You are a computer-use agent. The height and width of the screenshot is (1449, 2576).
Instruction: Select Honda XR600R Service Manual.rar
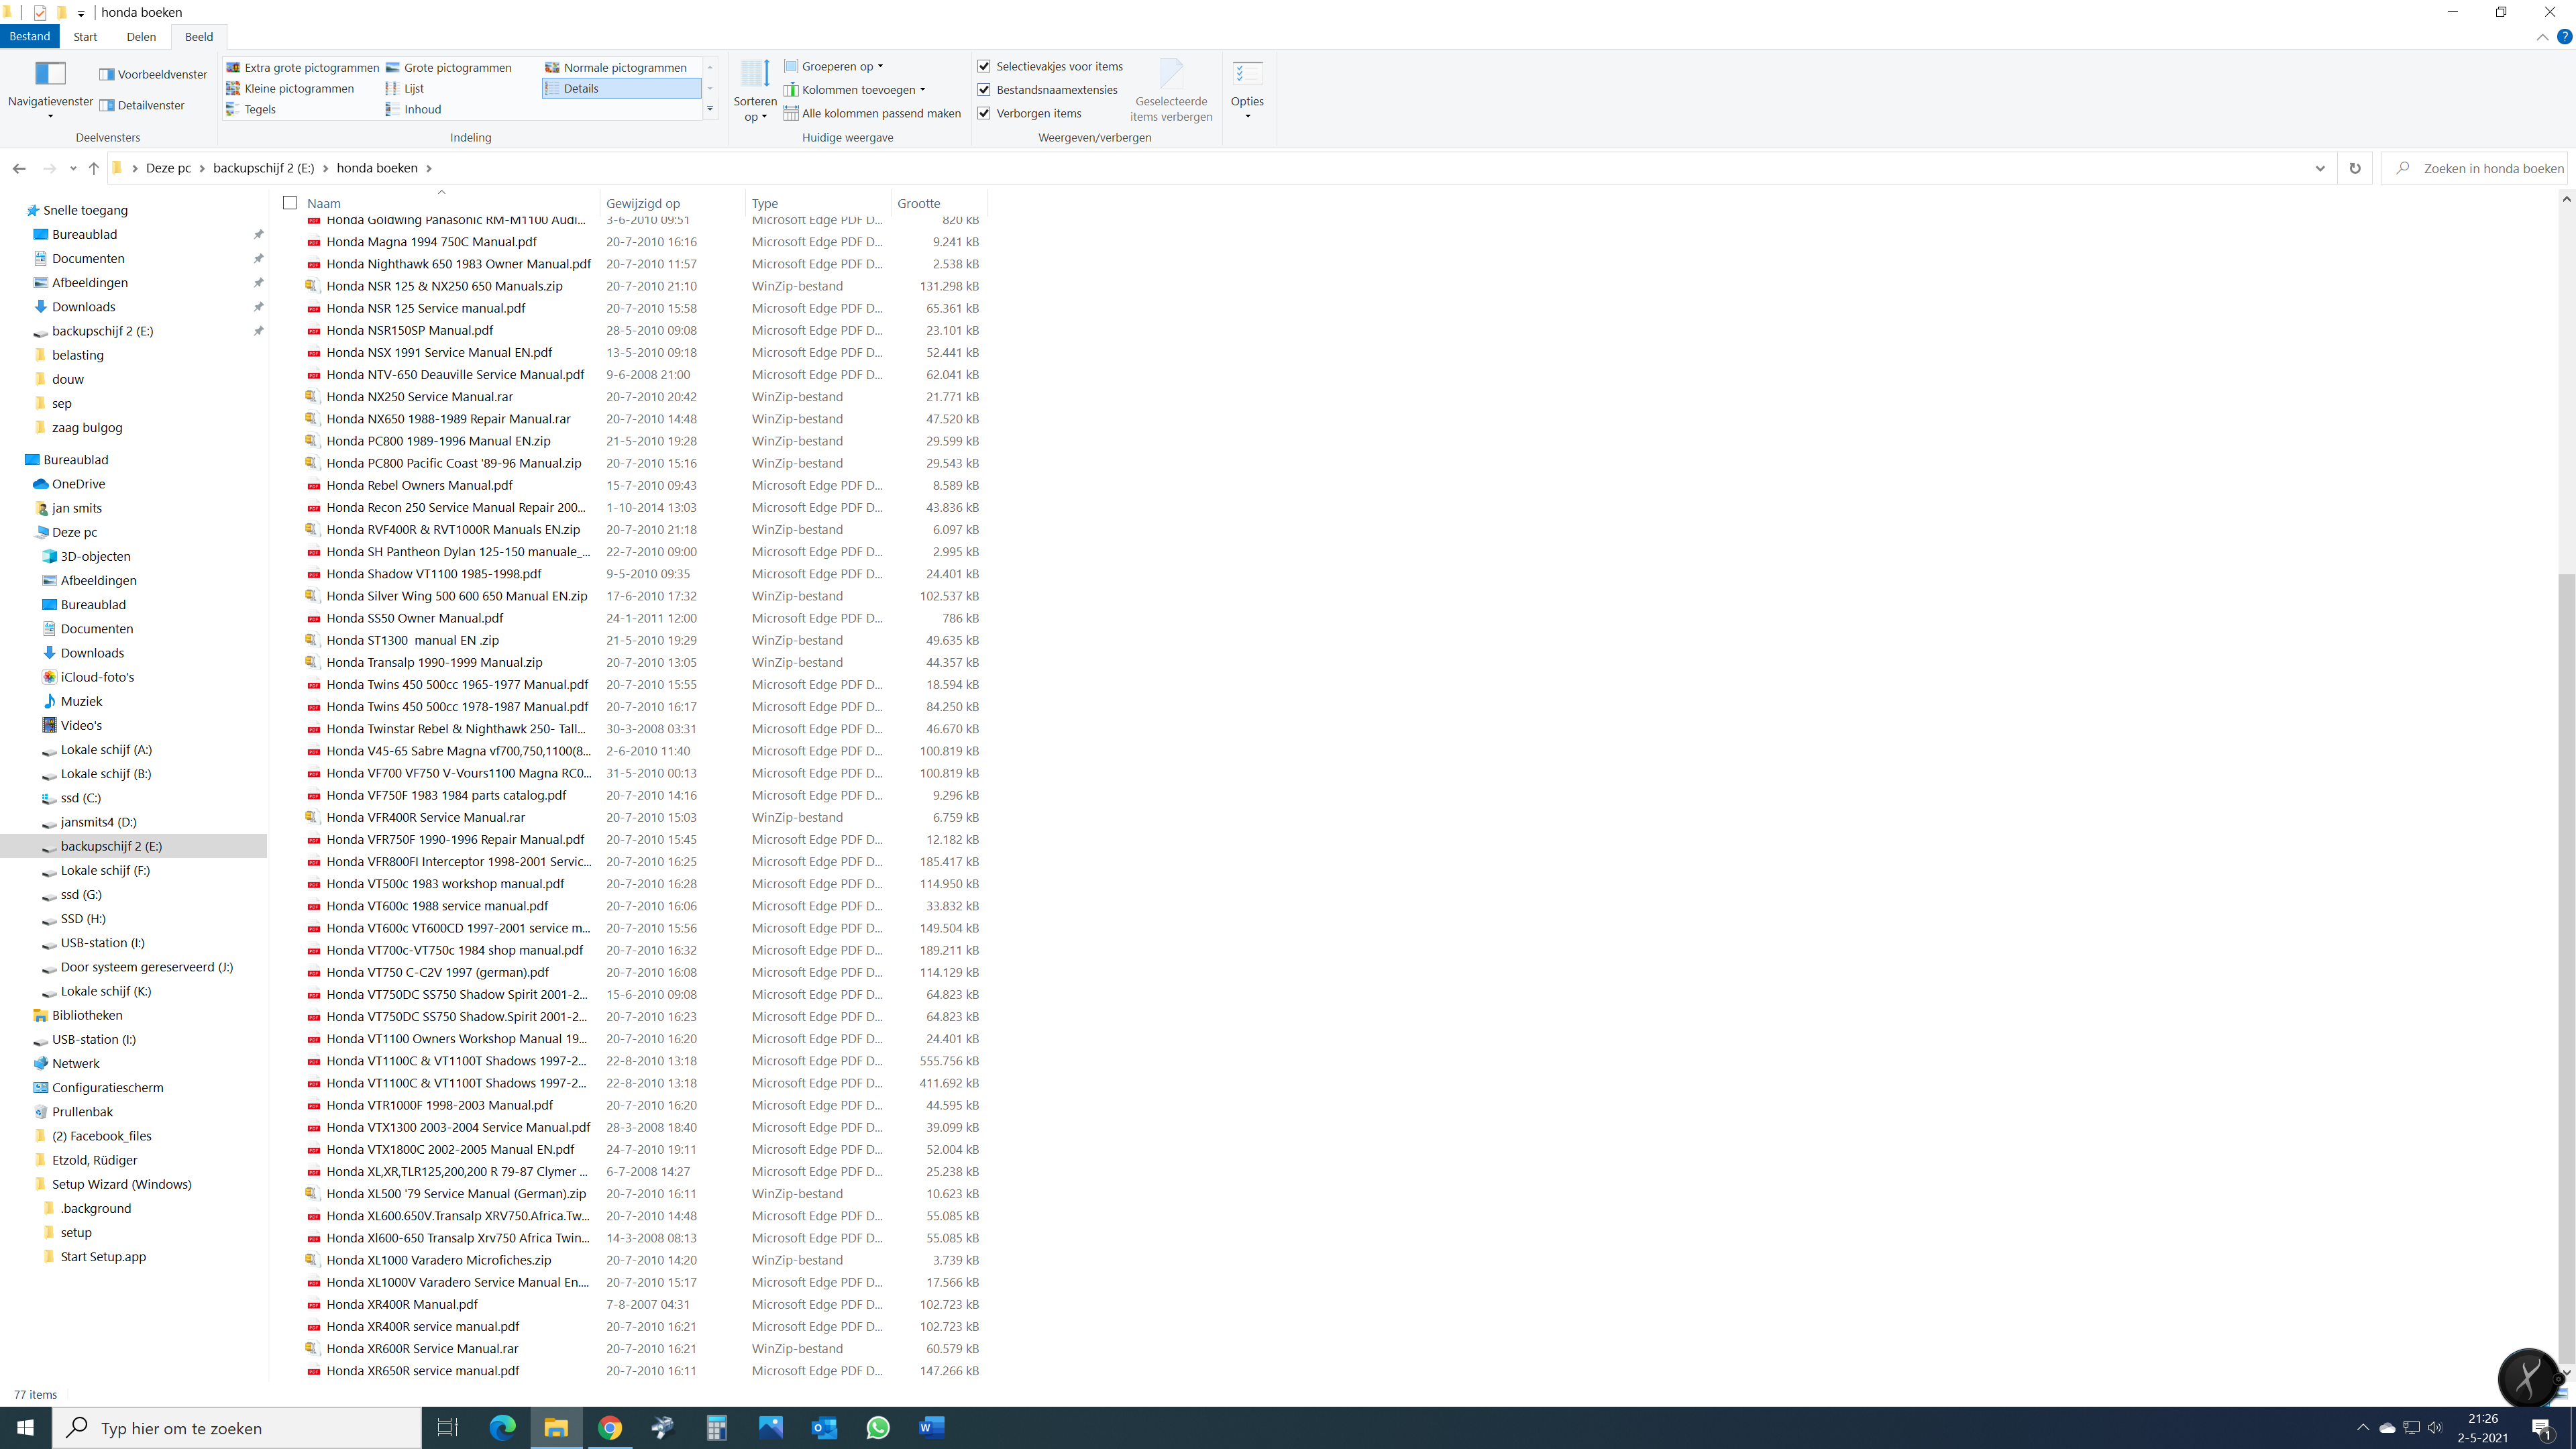[422, 1348]
